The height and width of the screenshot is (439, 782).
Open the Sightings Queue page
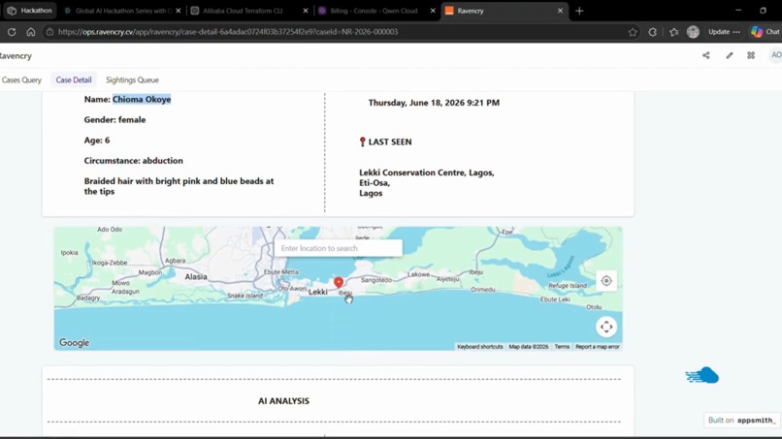coord(132,79)
